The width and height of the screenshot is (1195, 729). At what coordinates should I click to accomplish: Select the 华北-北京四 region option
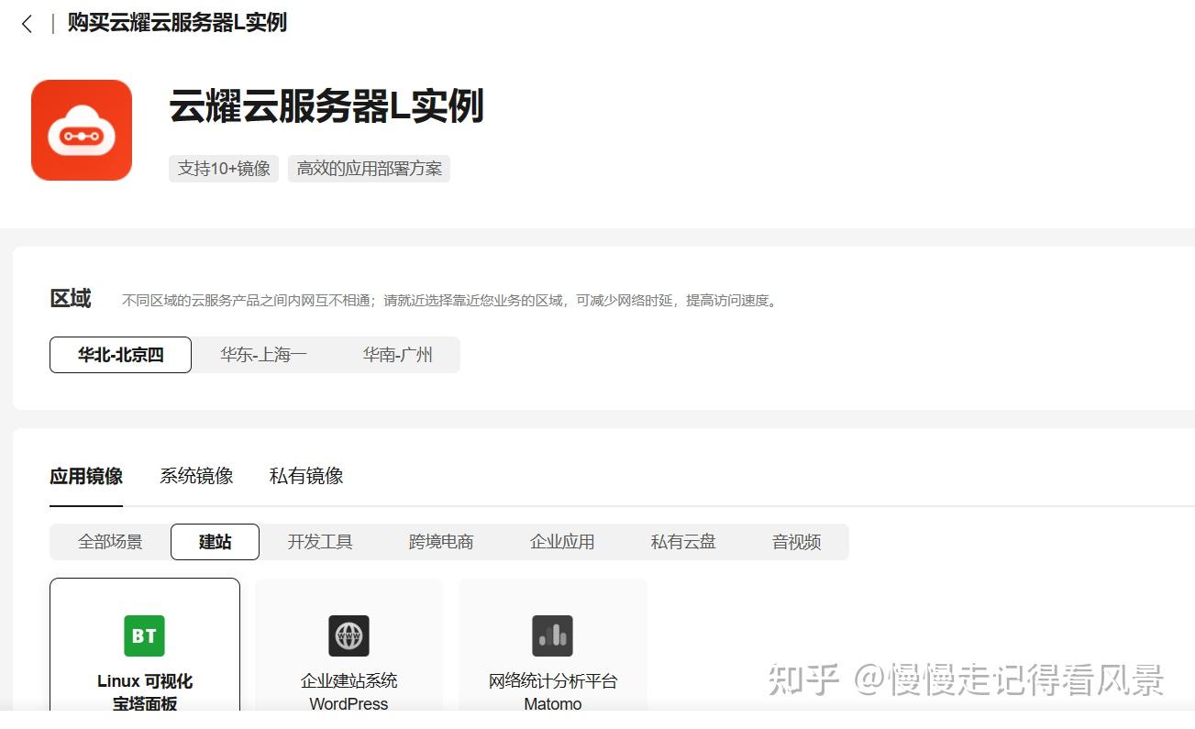click(x=119, y=355)
